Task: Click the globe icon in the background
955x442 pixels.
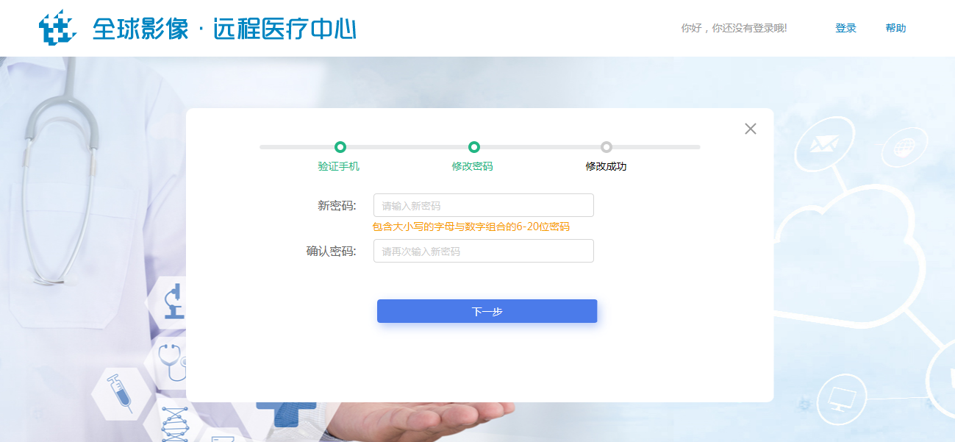Action: [901, 149]
